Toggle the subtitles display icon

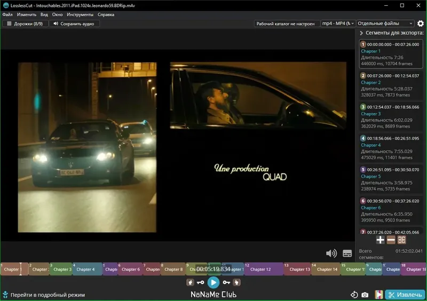[347, 254]
